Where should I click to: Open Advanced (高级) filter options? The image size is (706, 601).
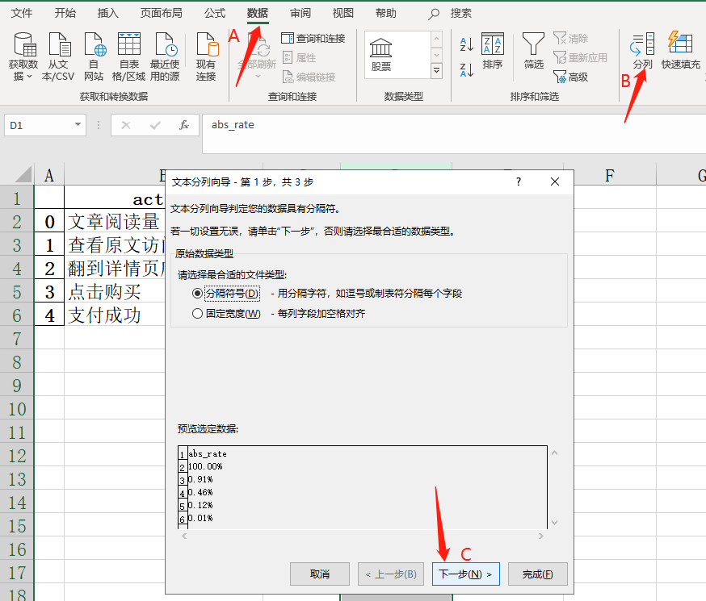tap(571, 77)
